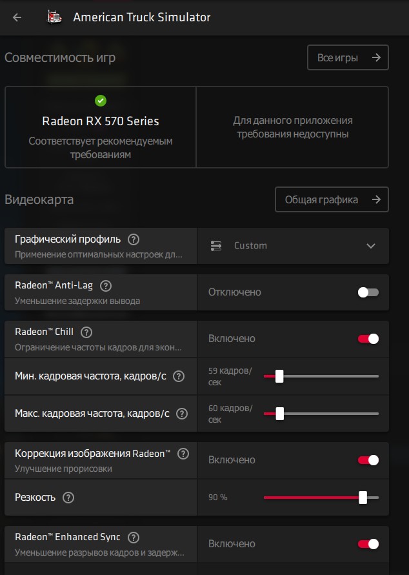Screen dimensions: 409x575
Task: Click the 60 кадров/сек value
Action: tap(230, 414)
